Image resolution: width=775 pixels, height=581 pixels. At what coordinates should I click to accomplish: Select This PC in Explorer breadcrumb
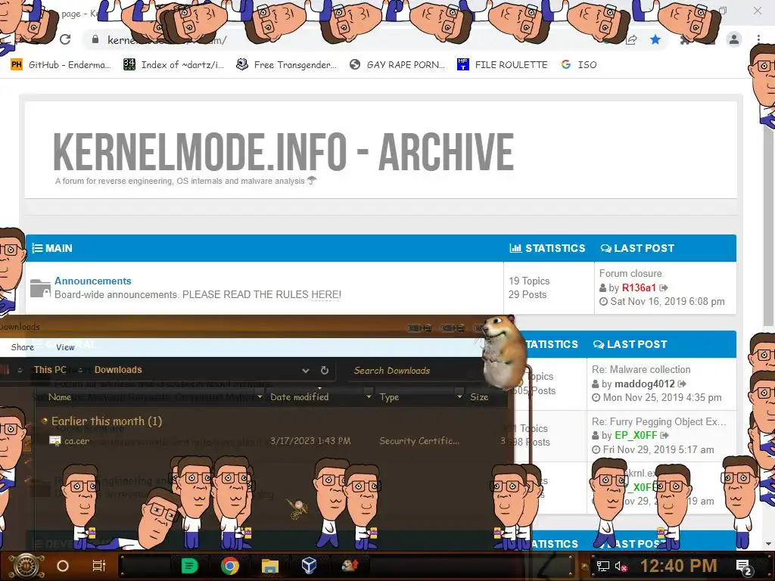[50, 369]
